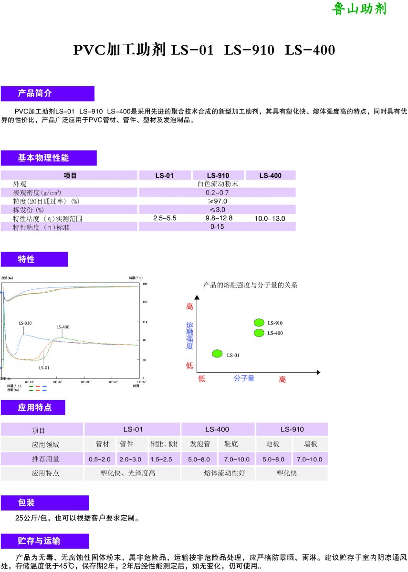Click the LS-400 peak label on curve graph
408x572 pixels.
tap(63, 327)
